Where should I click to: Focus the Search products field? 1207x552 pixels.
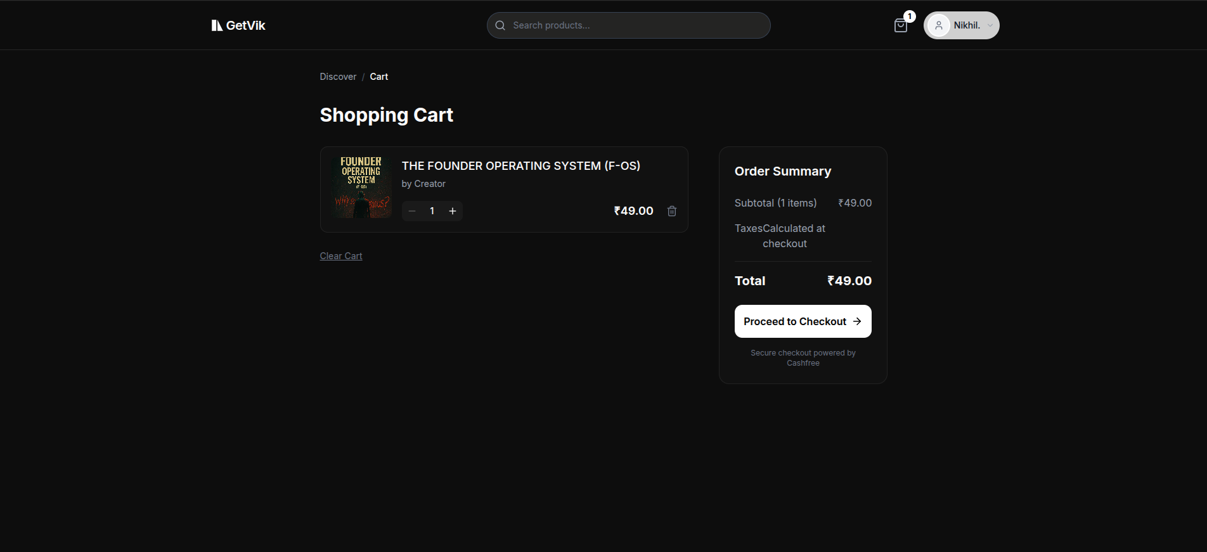click(x=634, y=25)
